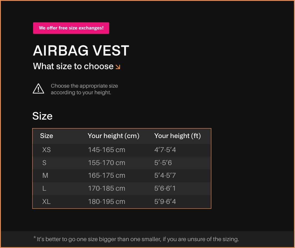295x248 pixels.
Task: Click the Size column header
Action: [x=47, y=136]
